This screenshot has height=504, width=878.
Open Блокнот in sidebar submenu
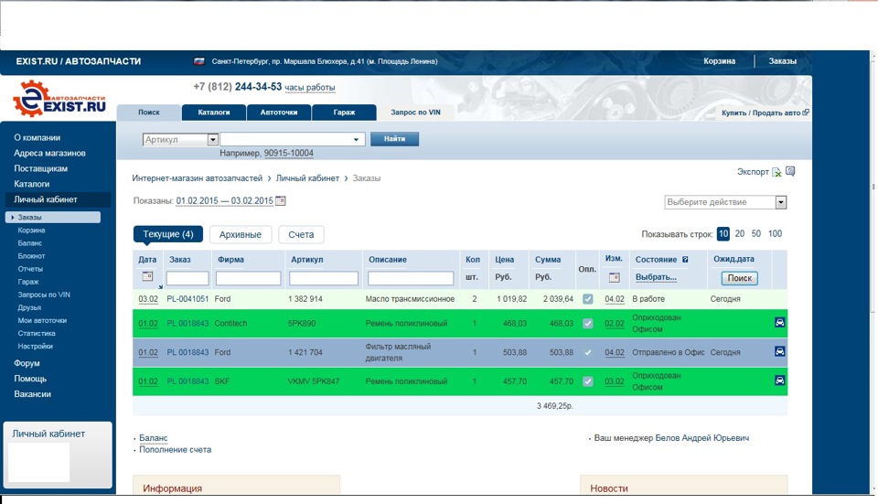coord(31,256)
